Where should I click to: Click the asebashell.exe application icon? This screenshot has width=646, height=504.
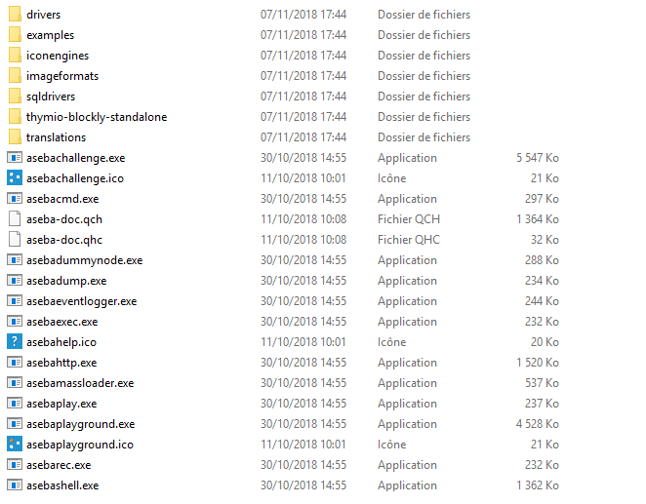[15, 485]
